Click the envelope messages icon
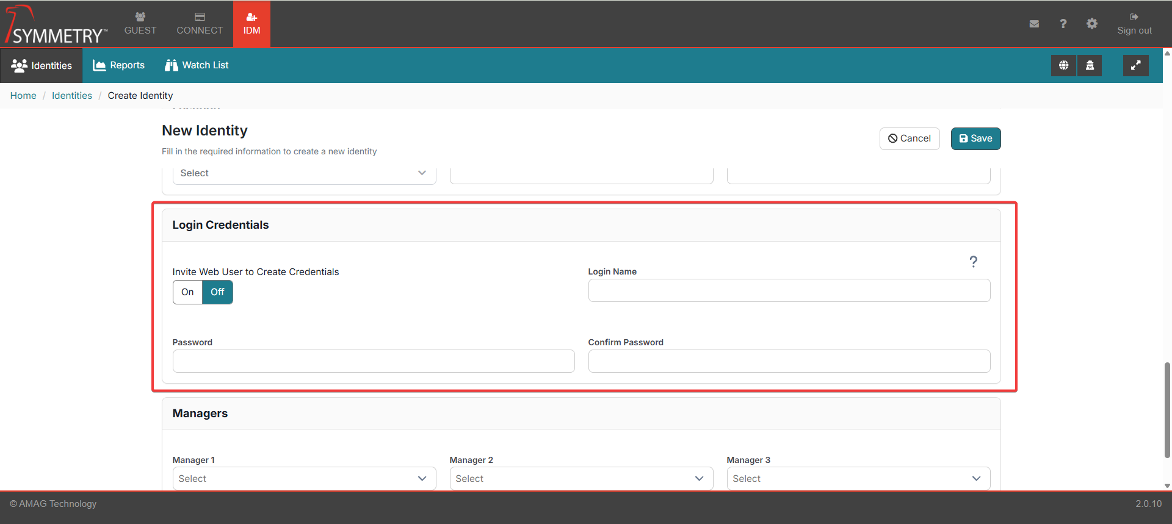 tap(1034, 24)
